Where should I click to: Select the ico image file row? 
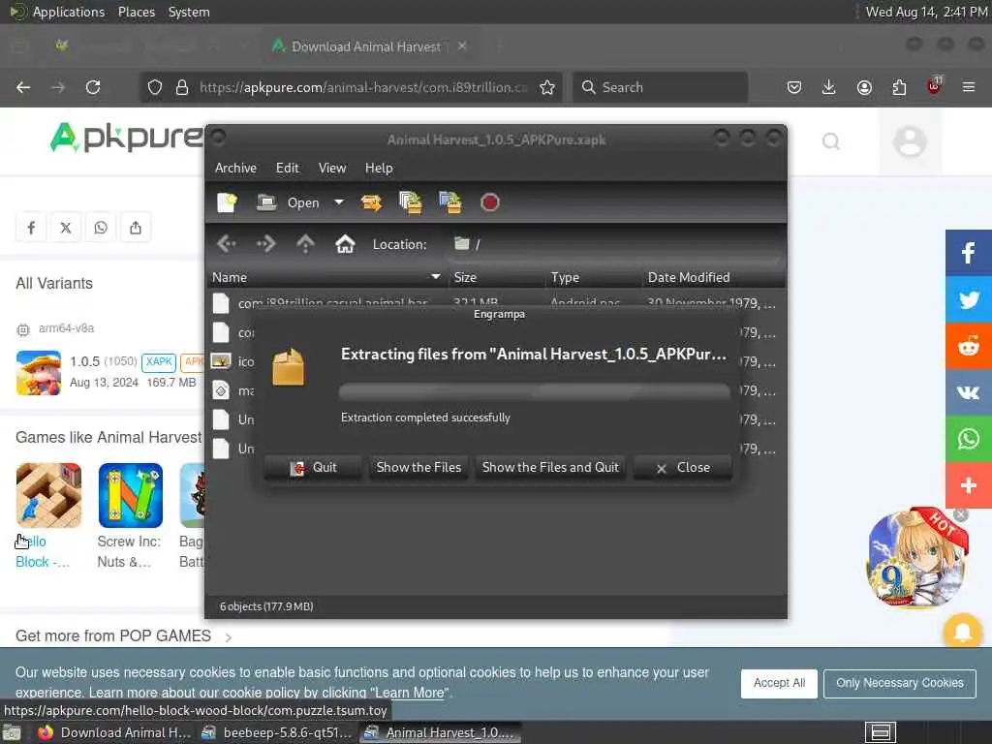233,362
